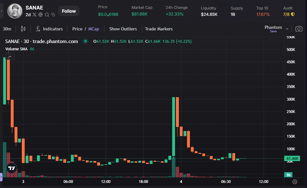Click the Save link under Phantom
This screenshot has width=307, height=188.
(x=273, y=31)
